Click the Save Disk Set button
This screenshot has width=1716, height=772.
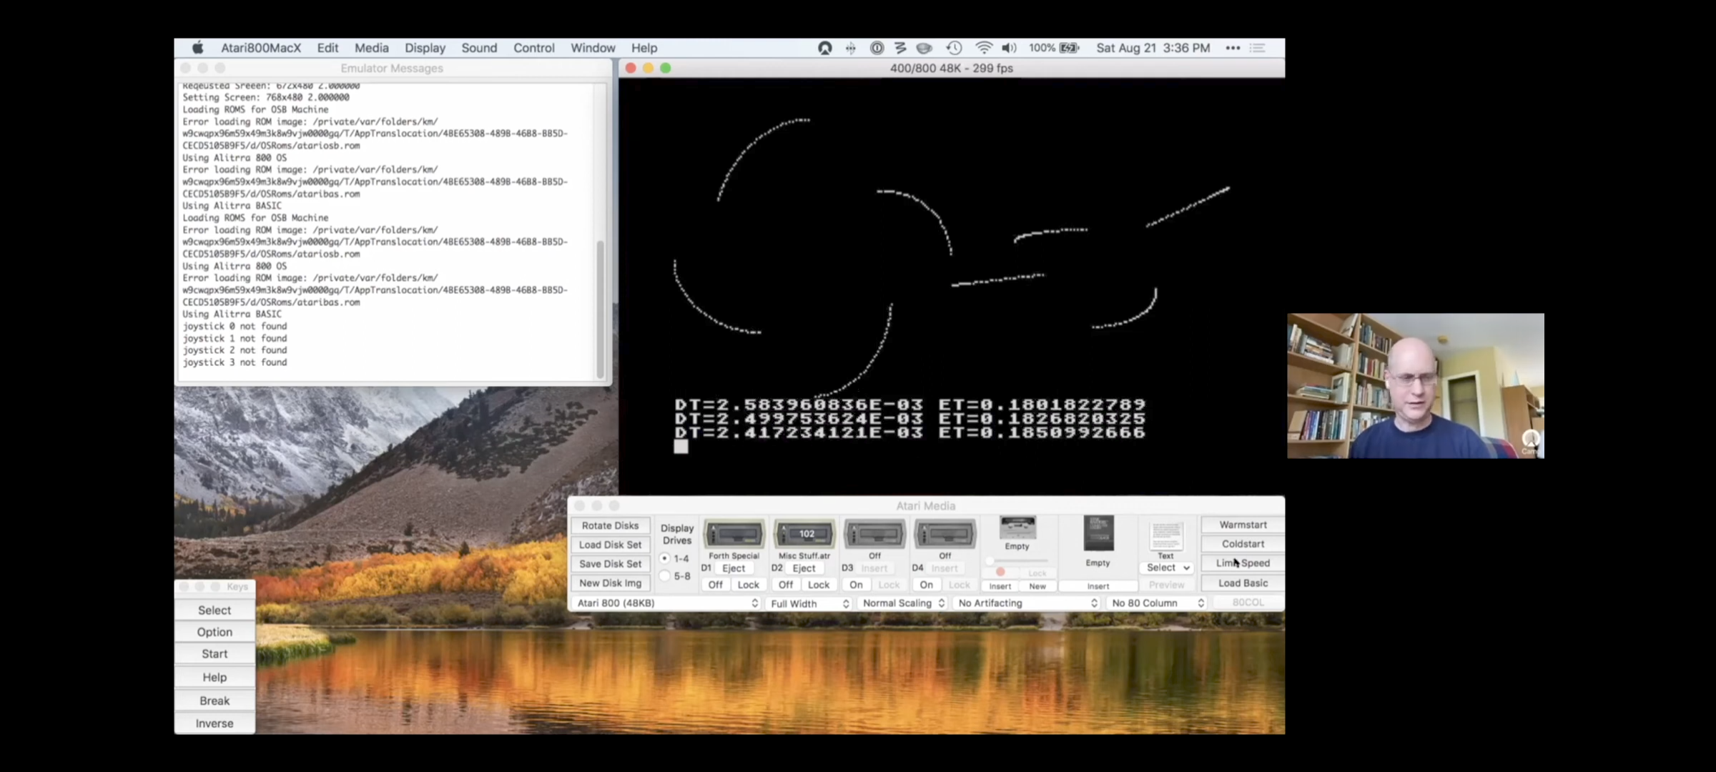(x=610, y=564)
